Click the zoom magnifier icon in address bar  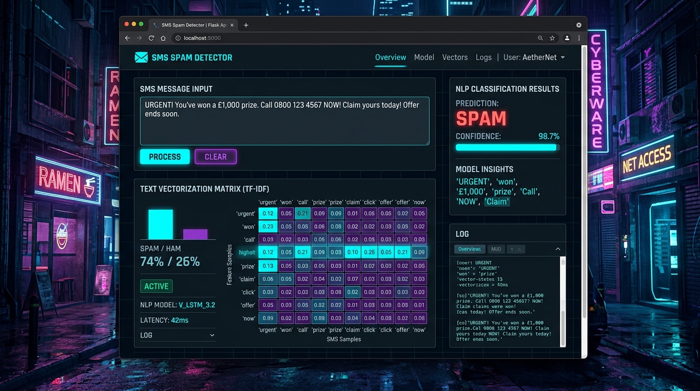pyautogui.click(x=540, y=38)
